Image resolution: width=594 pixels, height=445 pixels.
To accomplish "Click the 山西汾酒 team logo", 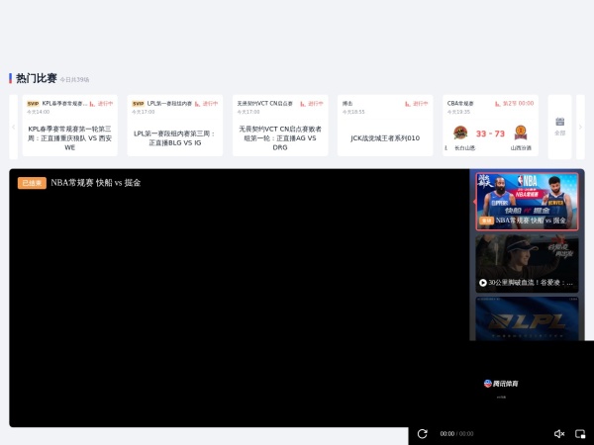I will click(x=521, y=133).
